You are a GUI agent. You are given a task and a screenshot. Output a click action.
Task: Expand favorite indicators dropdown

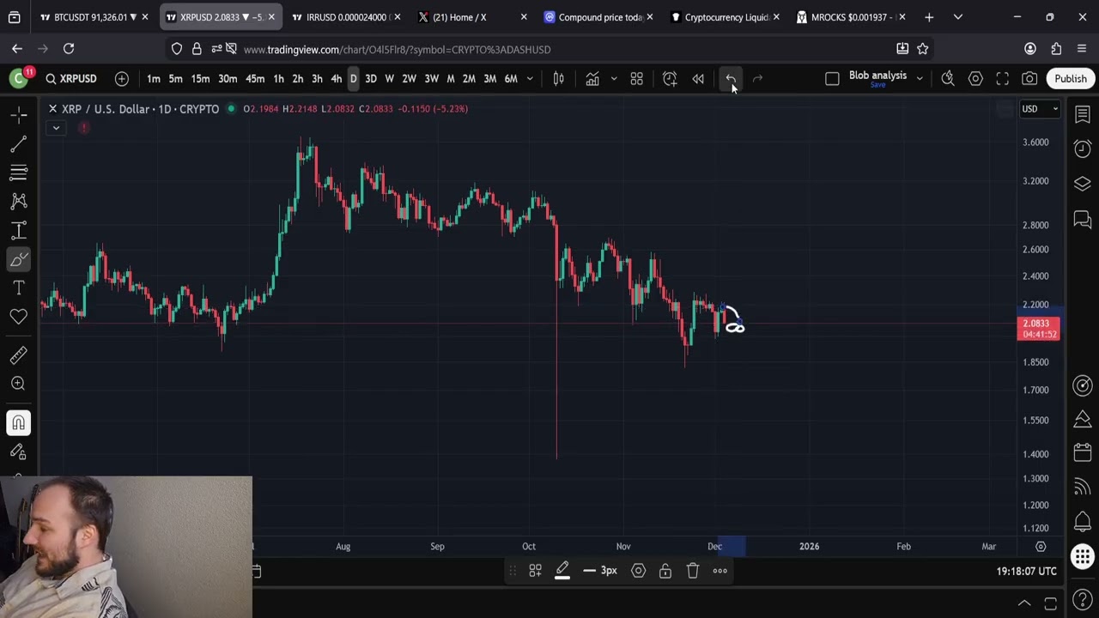click(613, 79)
